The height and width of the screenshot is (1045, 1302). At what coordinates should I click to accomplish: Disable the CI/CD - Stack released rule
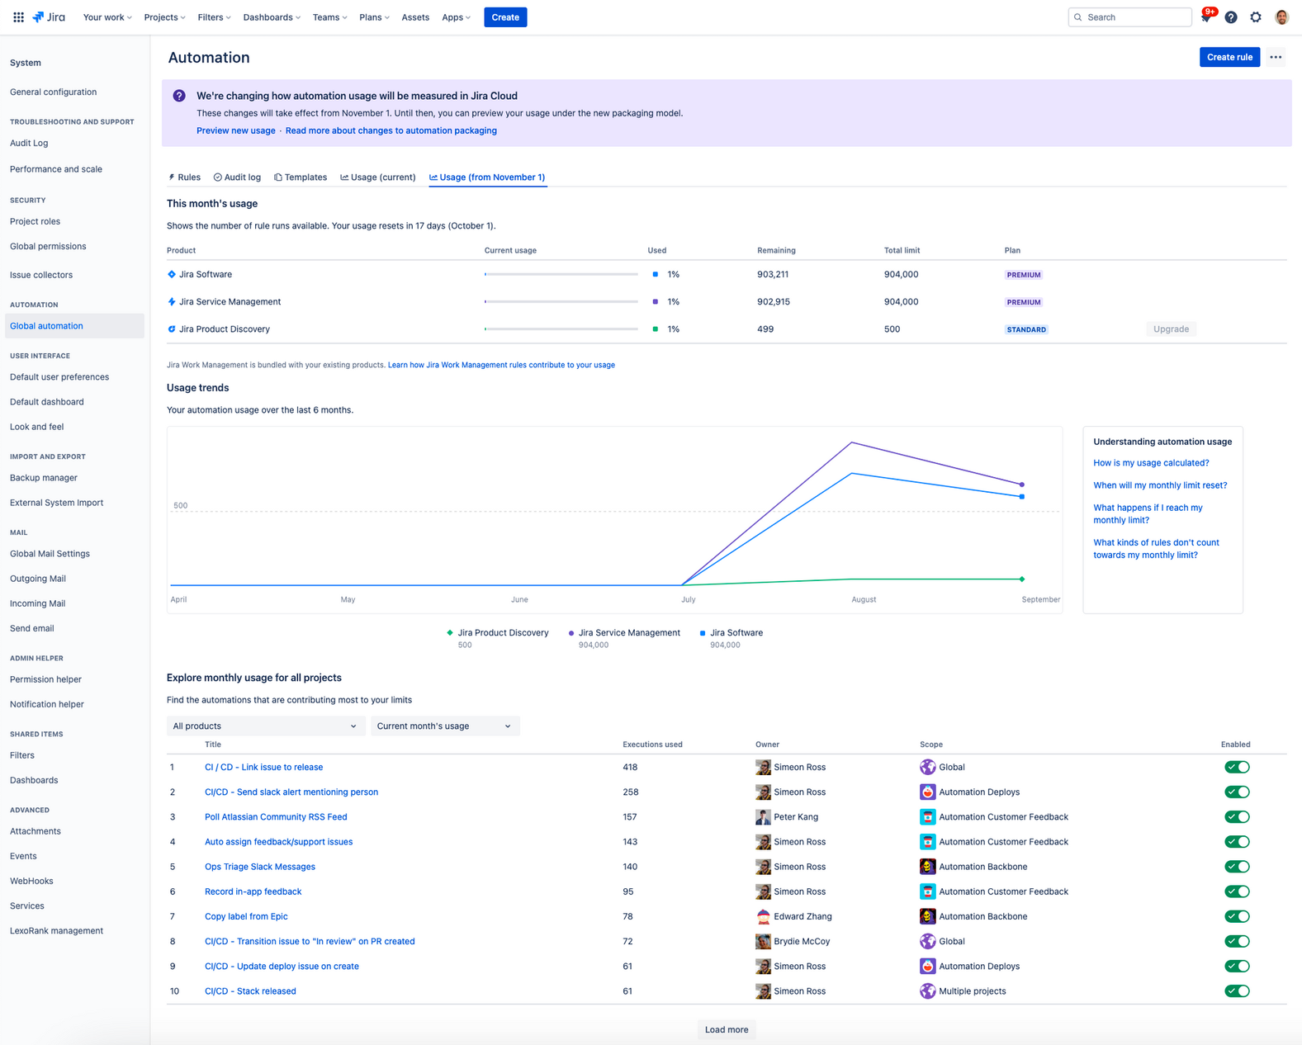click(x=1237, y=991)
